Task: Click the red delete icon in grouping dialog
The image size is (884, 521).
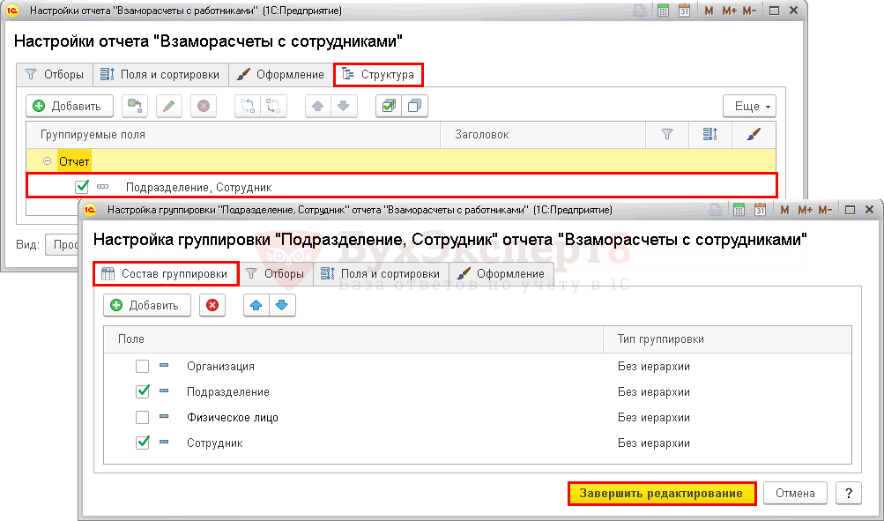Action: [x=212, y=305]
